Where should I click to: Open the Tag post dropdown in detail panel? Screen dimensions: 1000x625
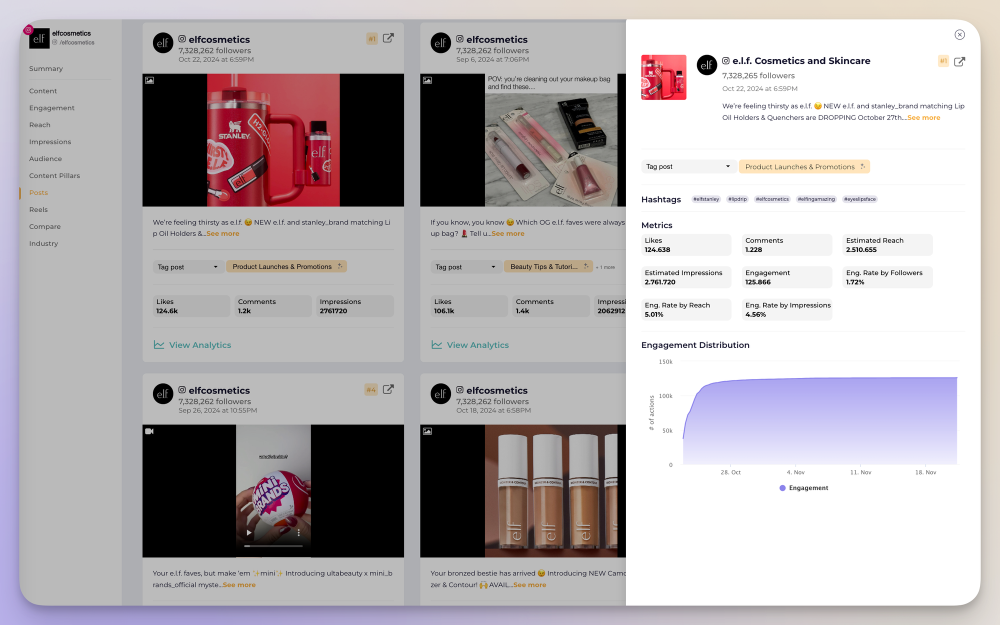point(687,166)
